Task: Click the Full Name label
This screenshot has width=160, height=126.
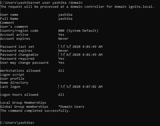Action: coord(9,19)
